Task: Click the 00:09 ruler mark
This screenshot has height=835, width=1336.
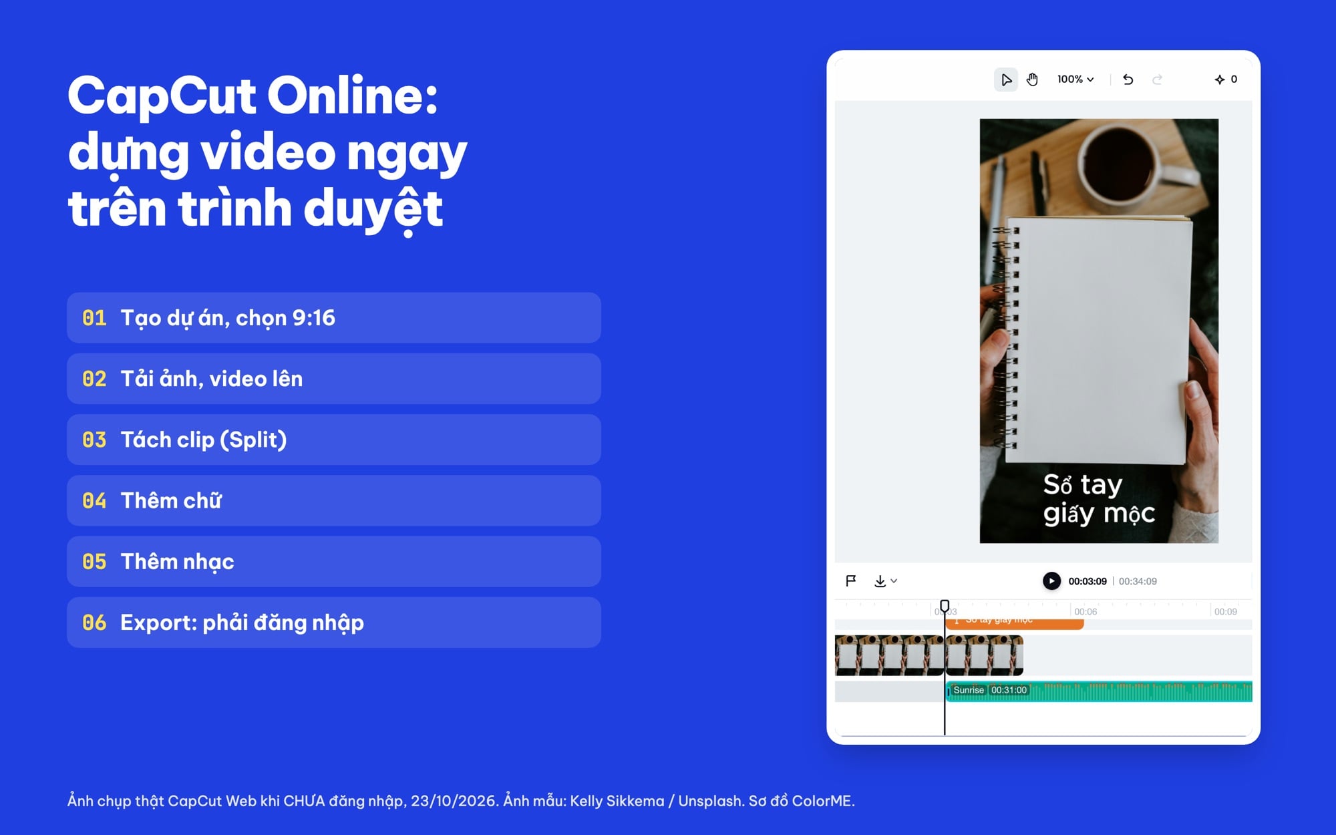Action: [1225, 611]
